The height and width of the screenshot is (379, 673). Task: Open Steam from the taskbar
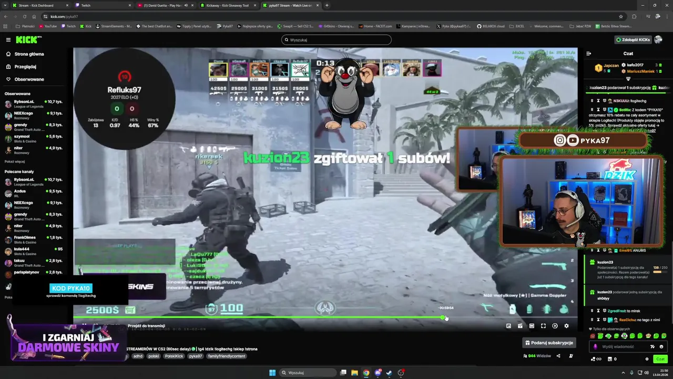click(389, 373)
